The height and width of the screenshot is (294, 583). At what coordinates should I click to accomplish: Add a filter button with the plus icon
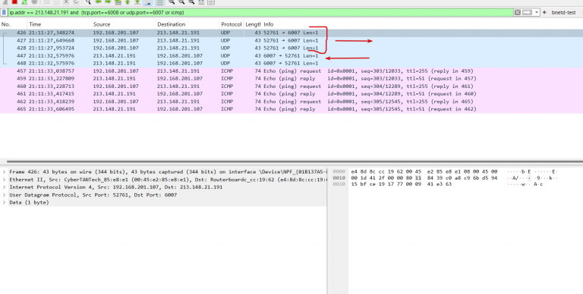pyautogui.click(x=544, y=12)
